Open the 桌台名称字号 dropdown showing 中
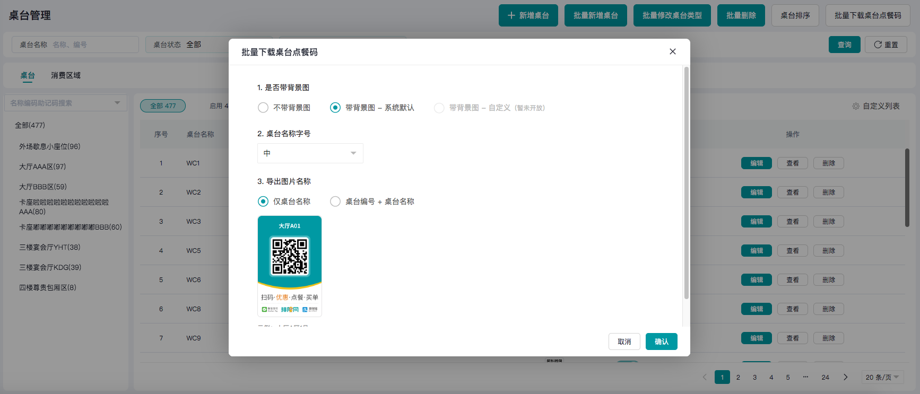 (310, 153)
